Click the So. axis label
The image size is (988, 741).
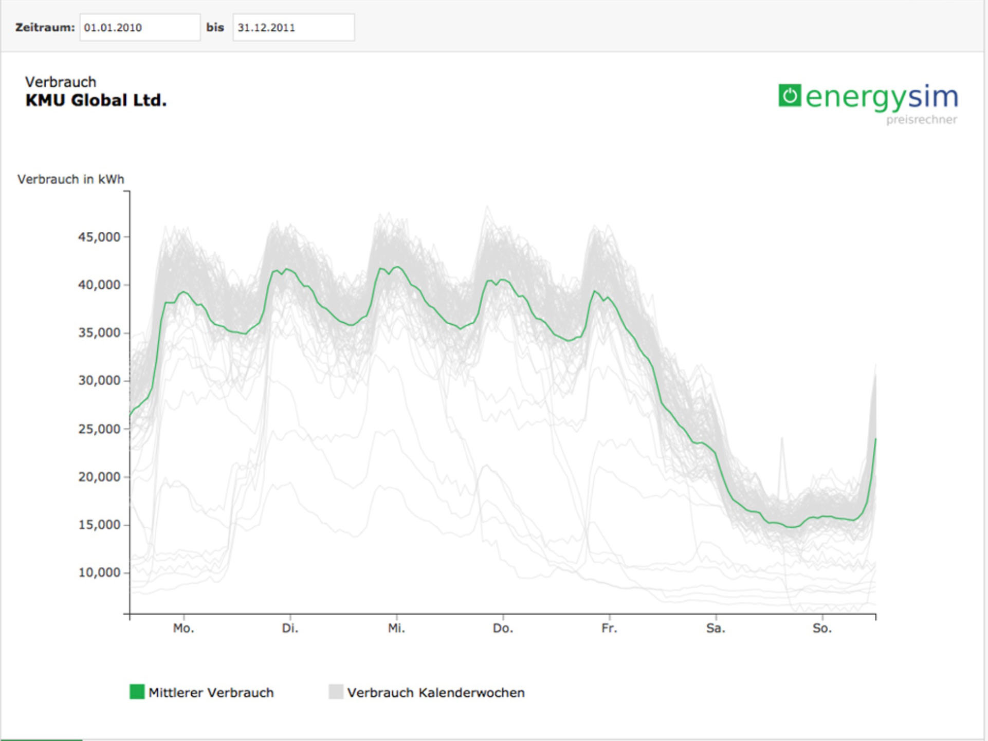point(822,628)
